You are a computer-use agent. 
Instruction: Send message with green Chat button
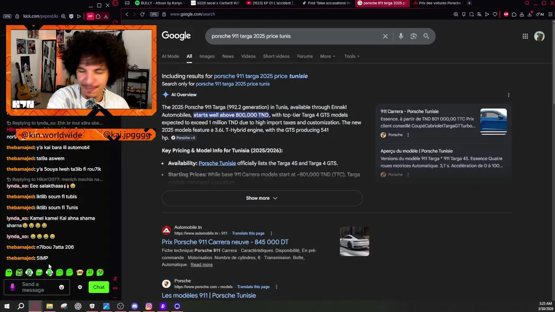pos(99,287)
